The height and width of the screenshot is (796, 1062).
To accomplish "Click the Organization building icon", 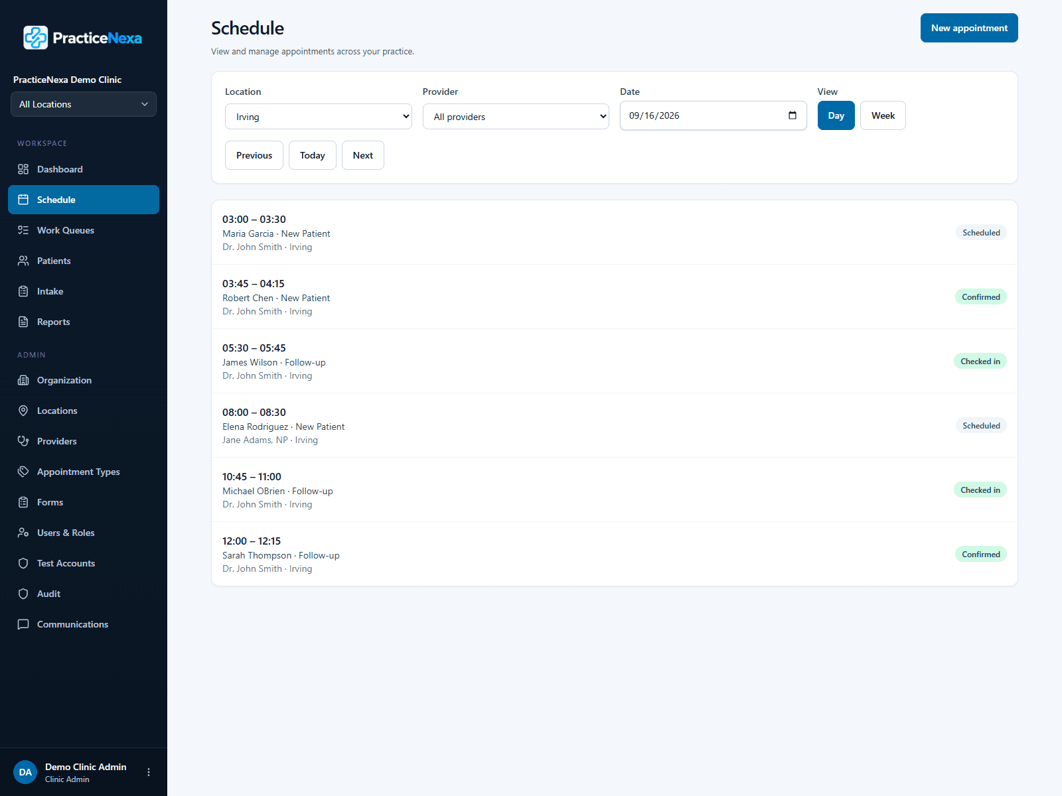I will click(x=23, y=380).
